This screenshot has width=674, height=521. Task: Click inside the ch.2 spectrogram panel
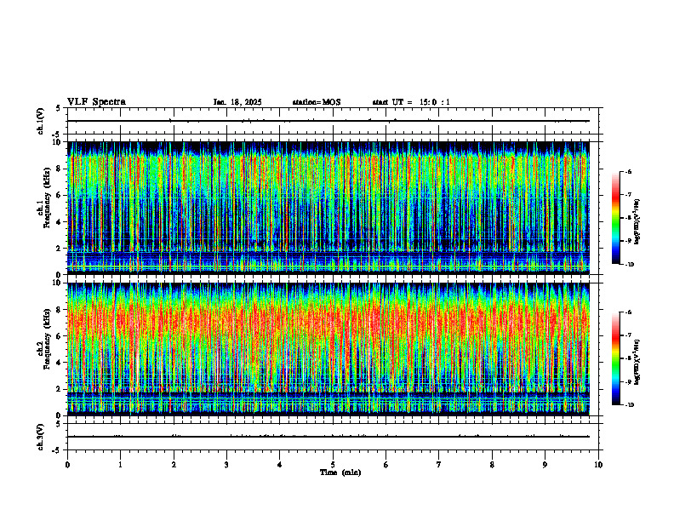point(328,349)
